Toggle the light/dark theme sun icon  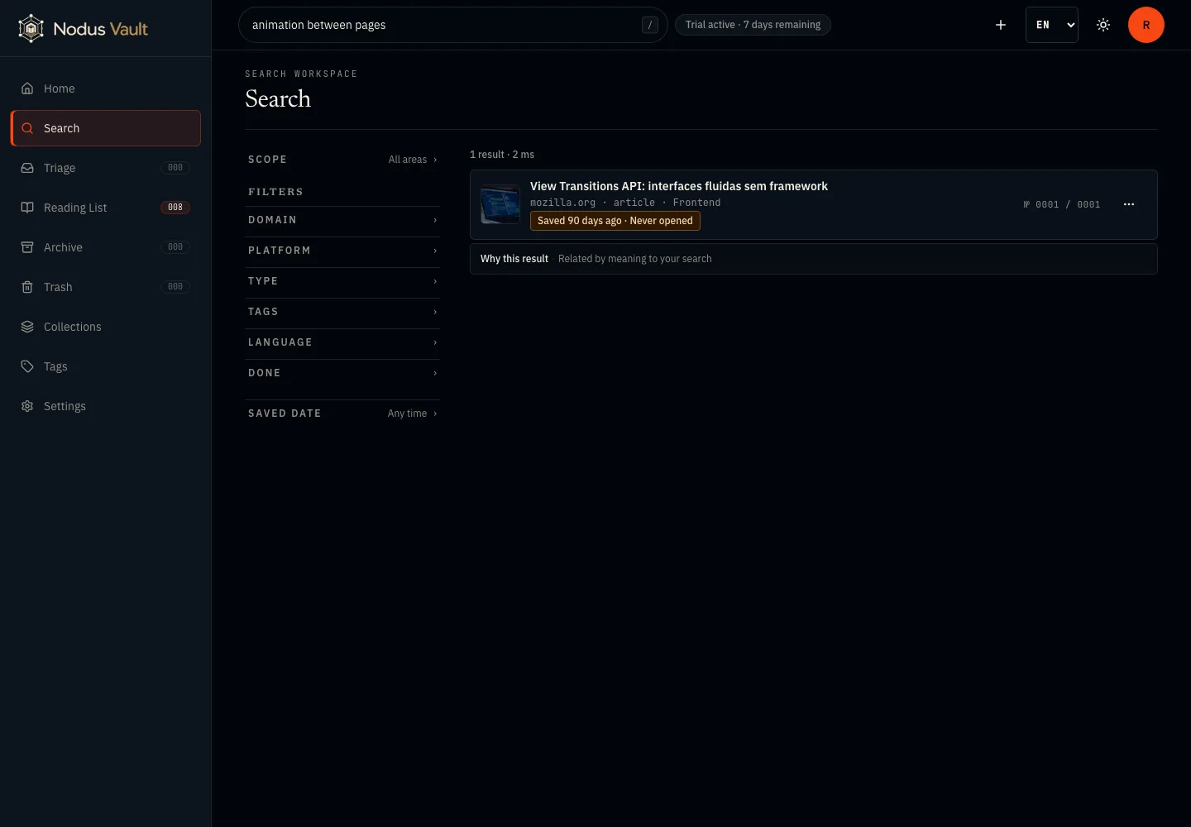click(1103, 25)
